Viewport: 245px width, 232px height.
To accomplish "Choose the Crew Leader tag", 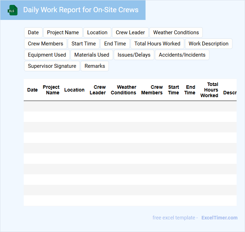I will click(x=130, y=32).
